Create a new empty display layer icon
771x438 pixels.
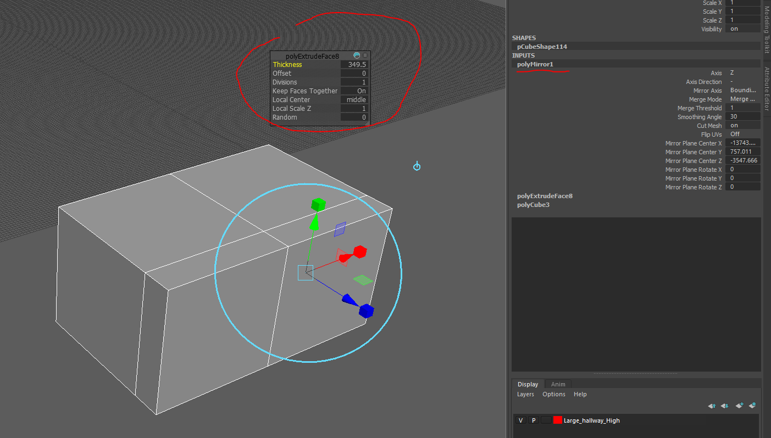point(739,406)
